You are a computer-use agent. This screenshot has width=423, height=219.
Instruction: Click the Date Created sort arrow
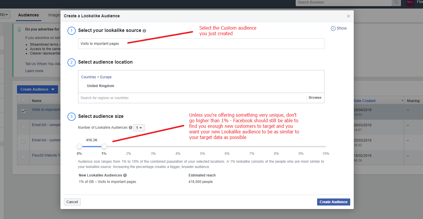pyautogui.click(x=402, y=101)
